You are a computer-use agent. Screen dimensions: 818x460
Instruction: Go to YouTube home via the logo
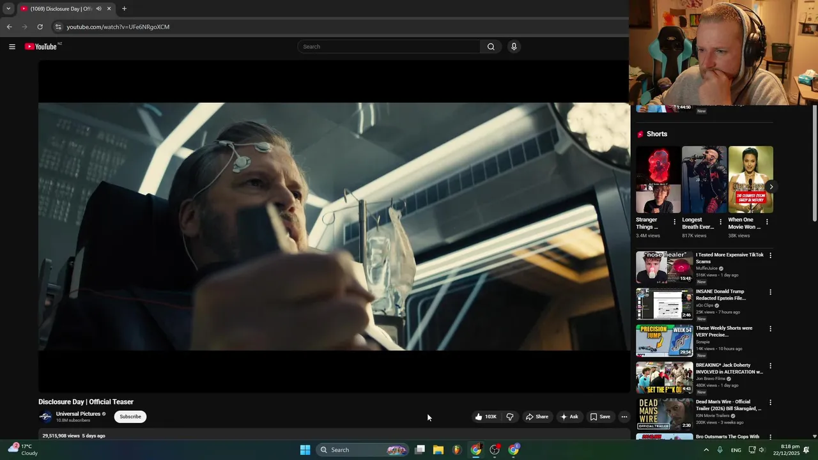(x=41, y=47)
